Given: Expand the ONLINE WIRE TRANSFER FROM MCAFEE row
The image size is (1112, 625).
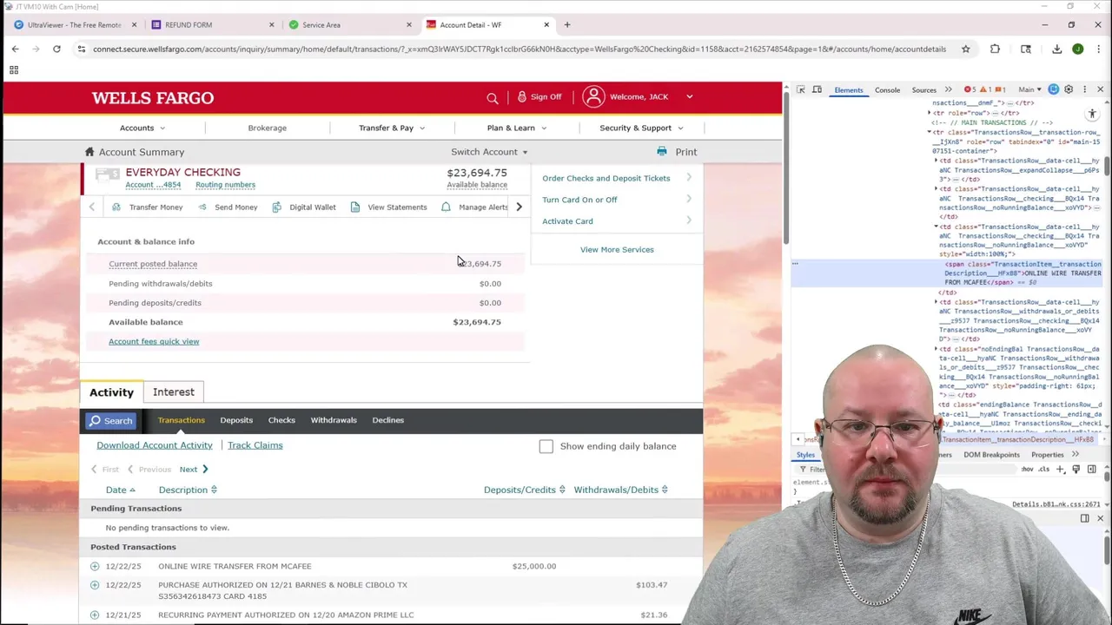Looking at the screenshot, I should 95,566.
